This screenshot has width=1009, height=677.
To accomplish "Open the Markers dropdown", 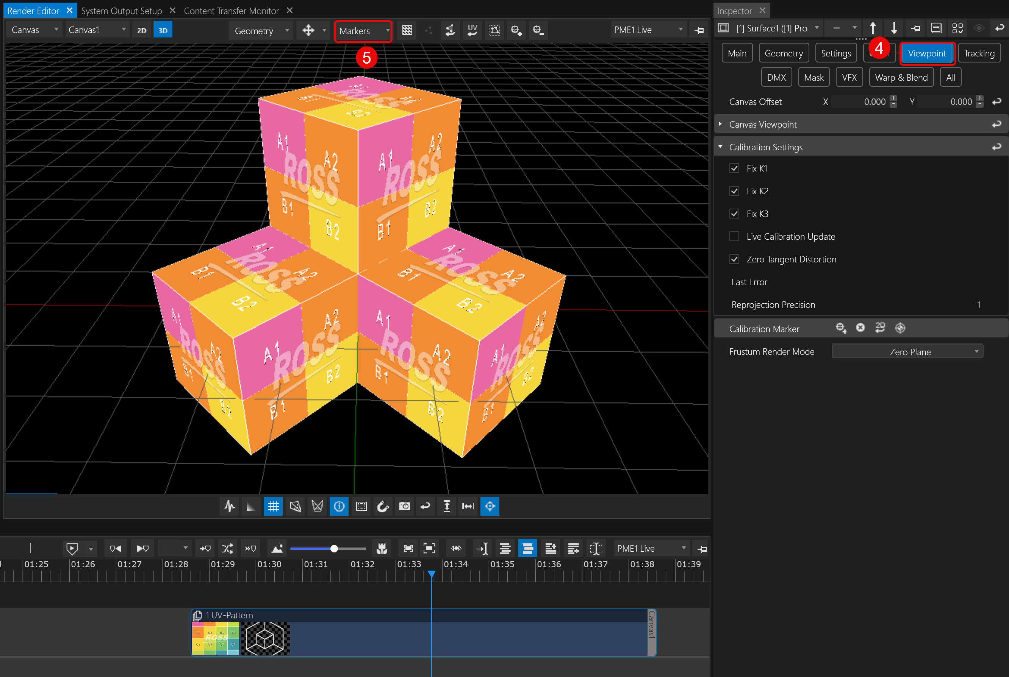I will point(364,31).
